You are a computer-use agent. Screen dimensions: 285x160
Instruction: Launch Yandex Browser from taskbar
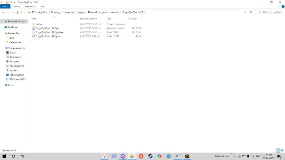pos(104,156)
